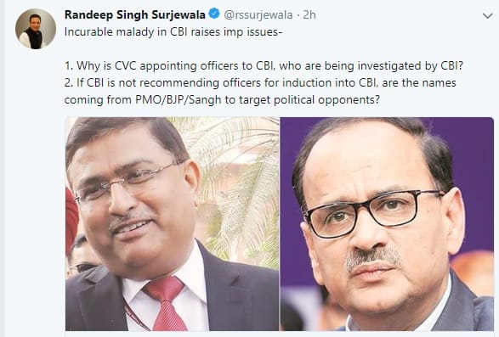The height and width of the screenshot is (337, 499).
Task: Open the right photo with purple background
Action: tap(387, 224)
